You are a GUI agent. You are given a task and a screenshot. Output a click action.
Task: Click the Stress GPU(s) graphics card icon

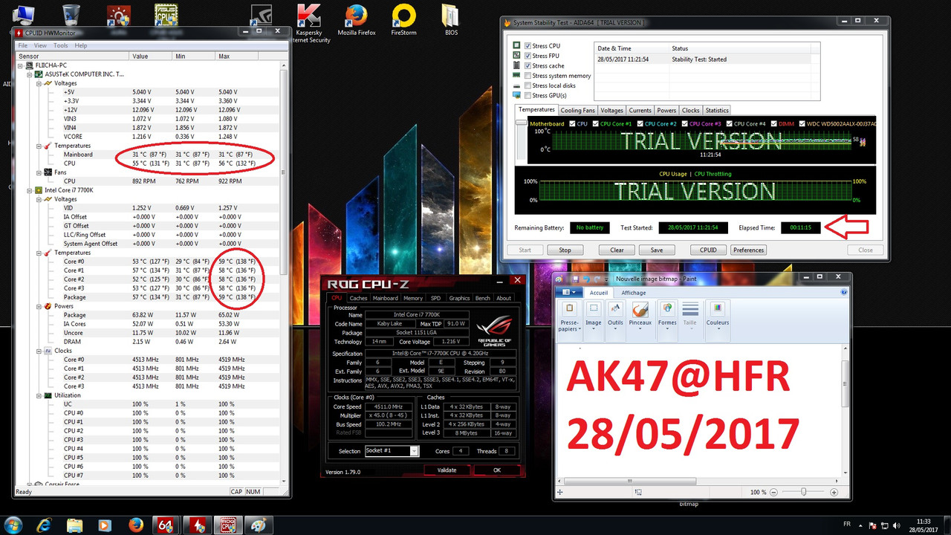[x=516, y=94]
